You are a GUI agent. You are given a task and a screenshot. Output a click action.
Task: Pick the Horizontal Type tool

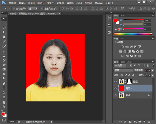click(x=4, y=88)
